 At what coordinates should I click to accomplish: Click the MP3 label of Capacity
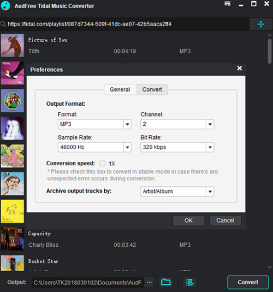click(x=185, y=245)
